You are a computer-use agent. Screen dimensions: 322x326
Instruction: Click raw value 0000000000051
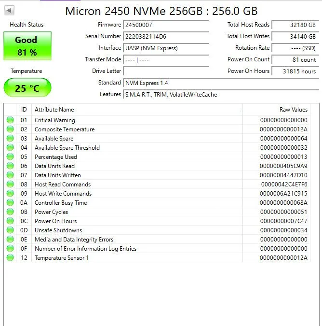[283, 212]
